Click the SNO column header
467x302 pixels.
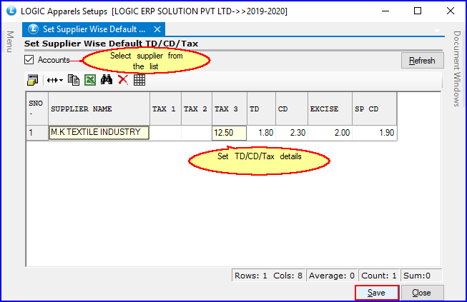pos(37,109)
